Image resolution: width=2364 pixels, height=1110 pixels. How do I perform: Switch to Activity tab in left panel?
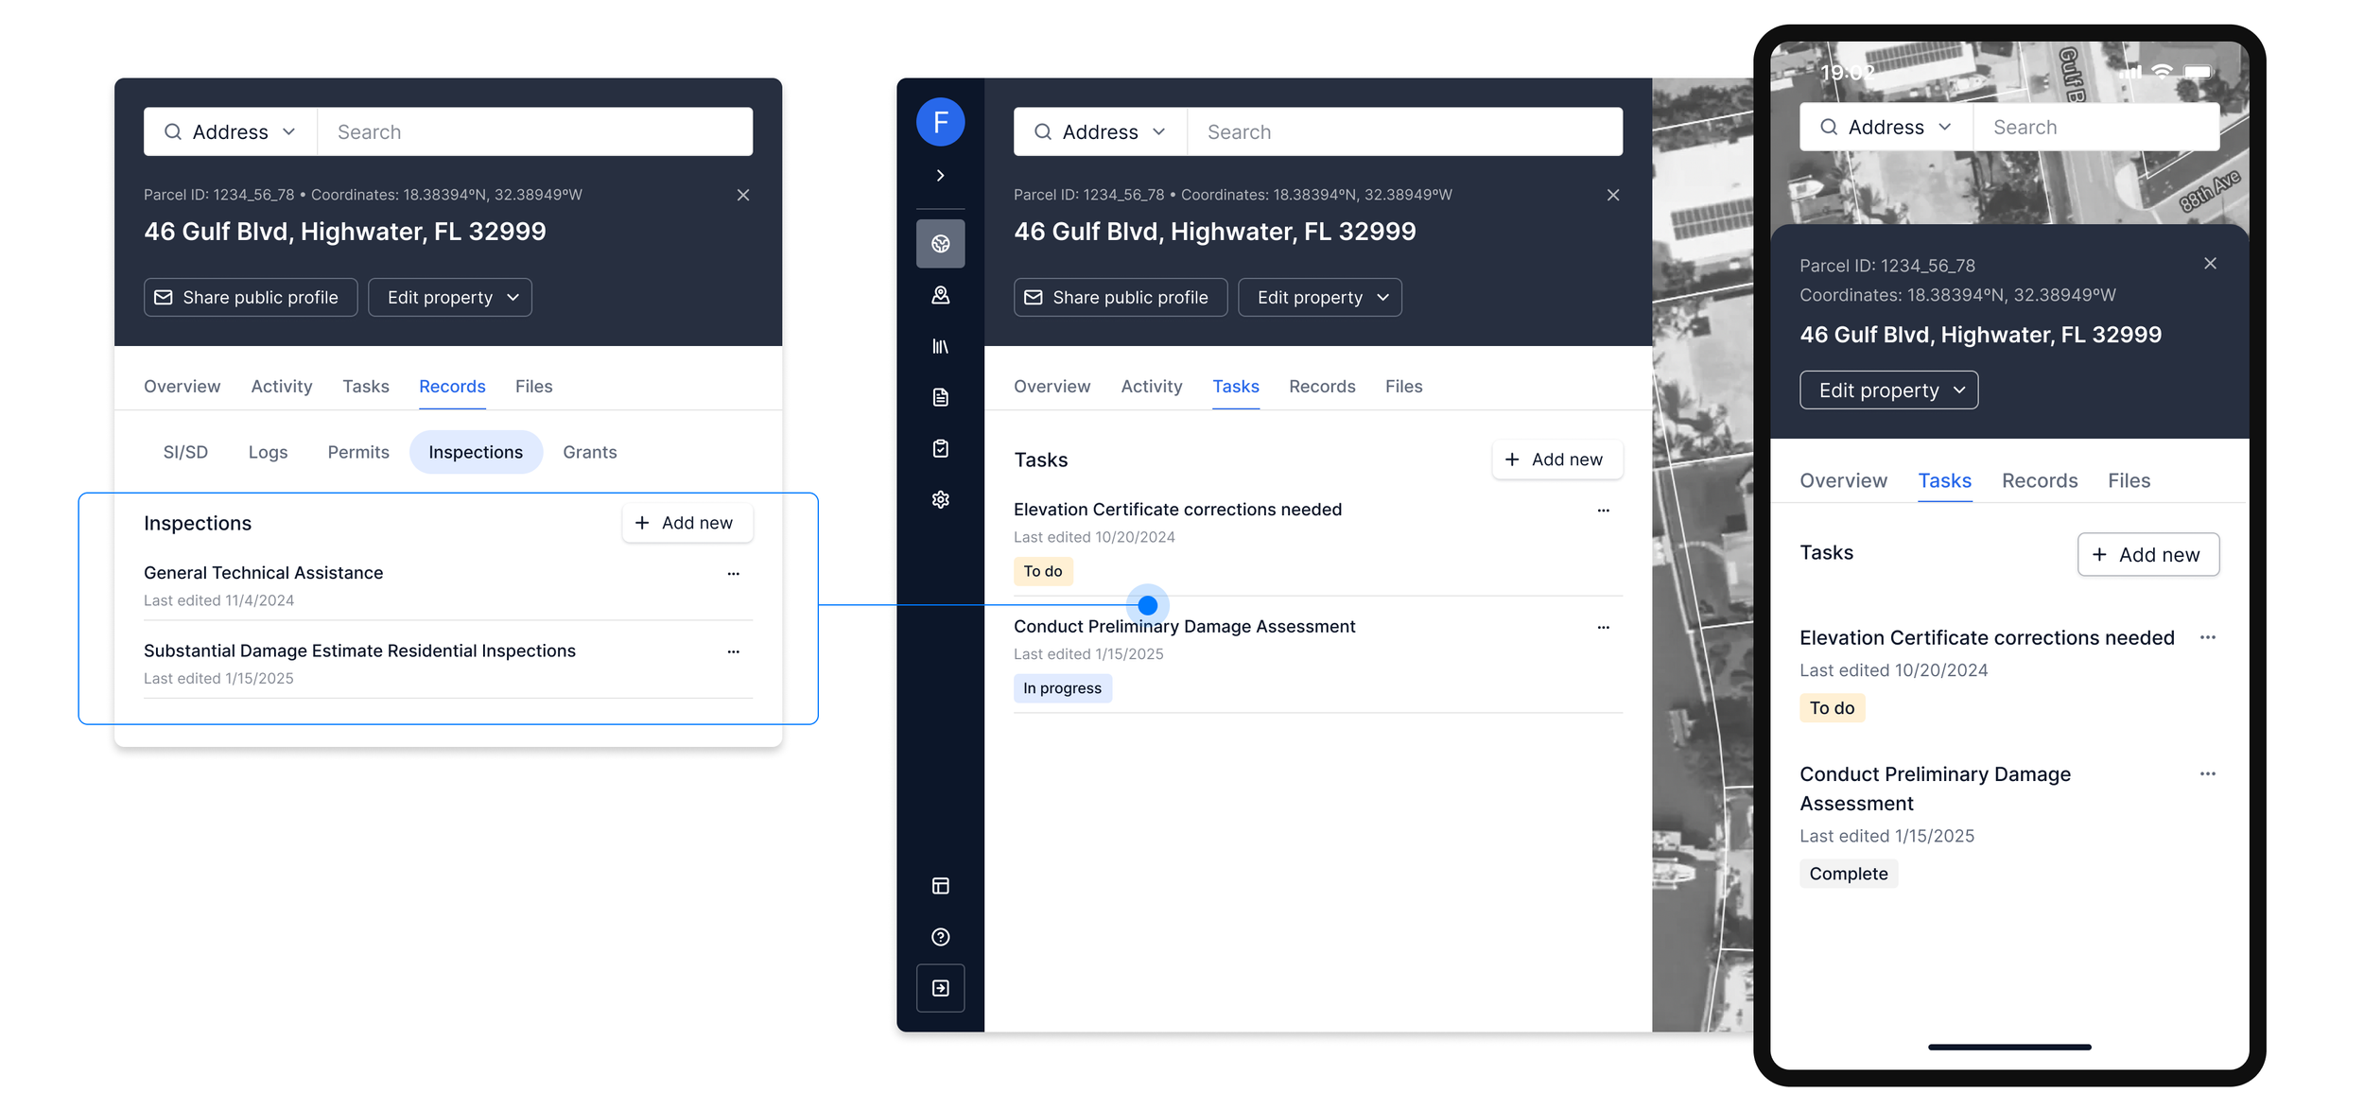tap(281, 387)
